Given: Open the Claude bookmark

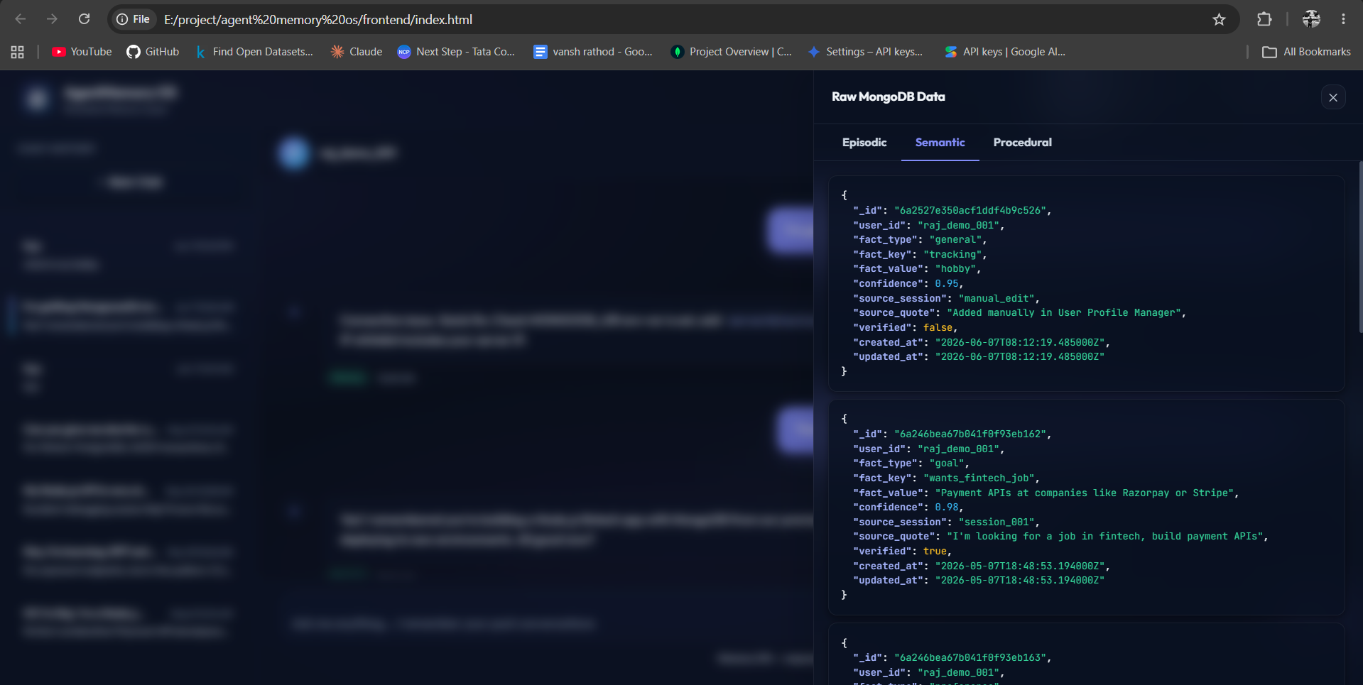Looking at the screenshot, I should 357,52.
